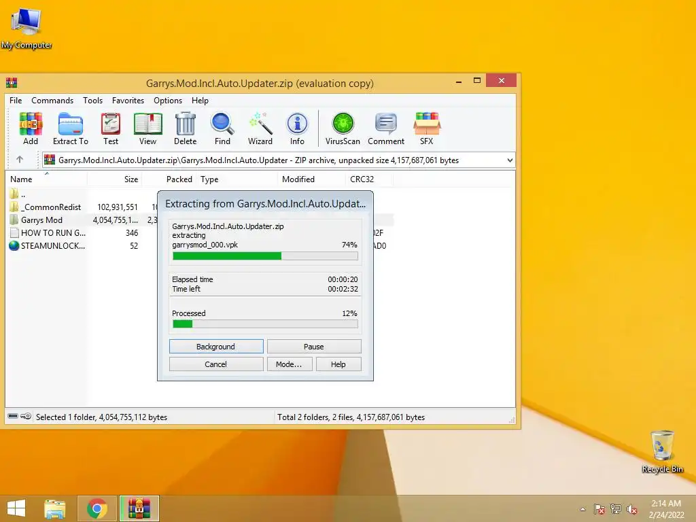Image resolution: width=696 pixels, height=522 pixels.
Task: Go up one folder level arrow
Action: coord(20,159)
